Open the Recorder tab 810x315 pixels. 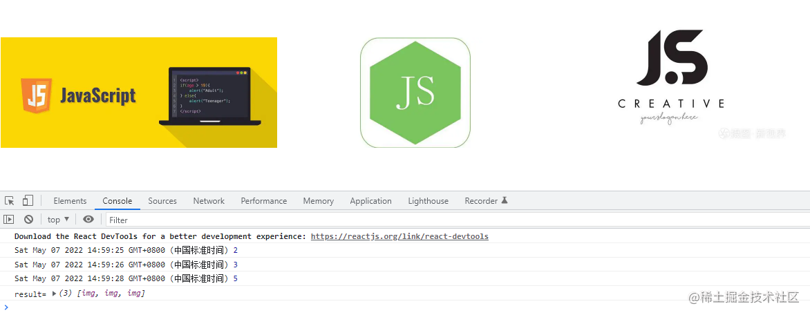[x=481, y=201]
